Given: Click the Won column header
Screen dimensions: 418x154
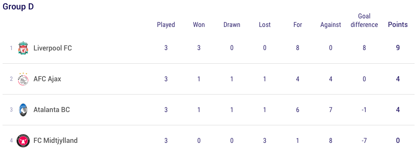Looking at the screenshot, I should click(x=199, y=25).
